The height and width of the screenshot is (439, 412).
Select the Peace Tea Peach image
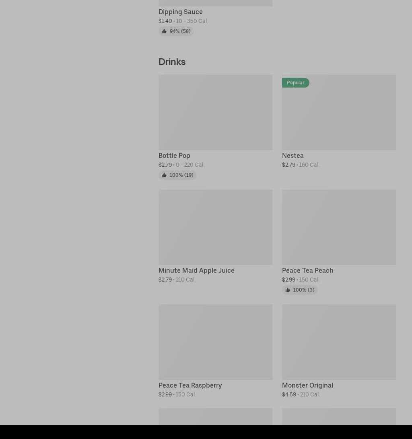(339, 227)
